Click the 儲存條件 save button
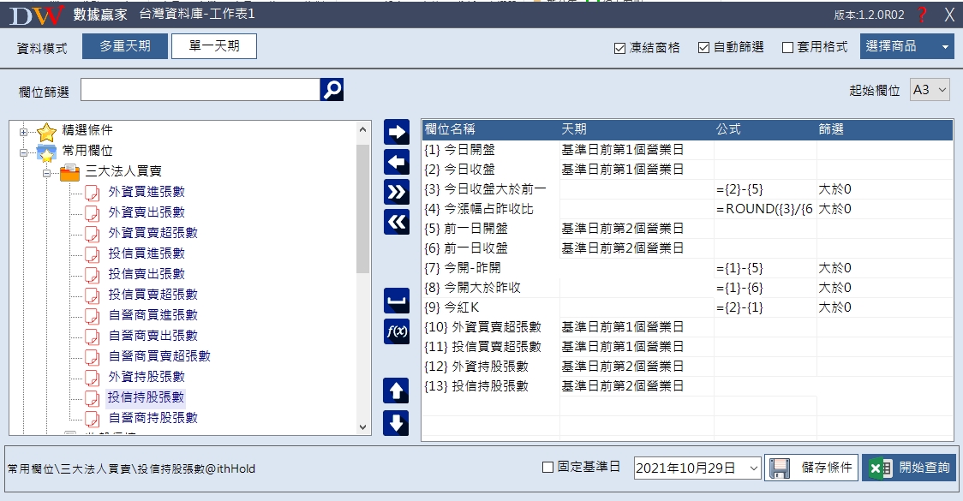The image size is (963, 501). click(x=812, y=468)
